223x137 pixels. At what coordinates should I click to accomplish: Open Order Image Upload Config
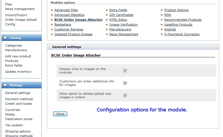coord(21,22)
